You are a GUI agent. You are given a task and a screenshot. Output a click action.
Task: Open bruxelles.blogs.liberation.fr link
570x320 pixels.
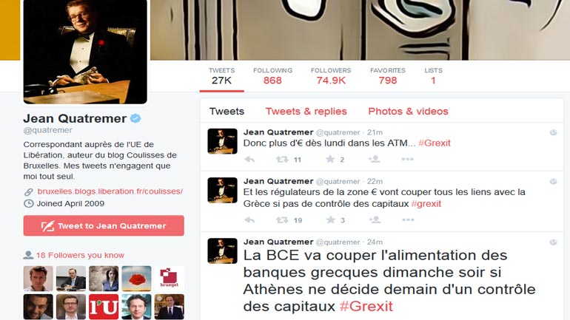(110, 191)
